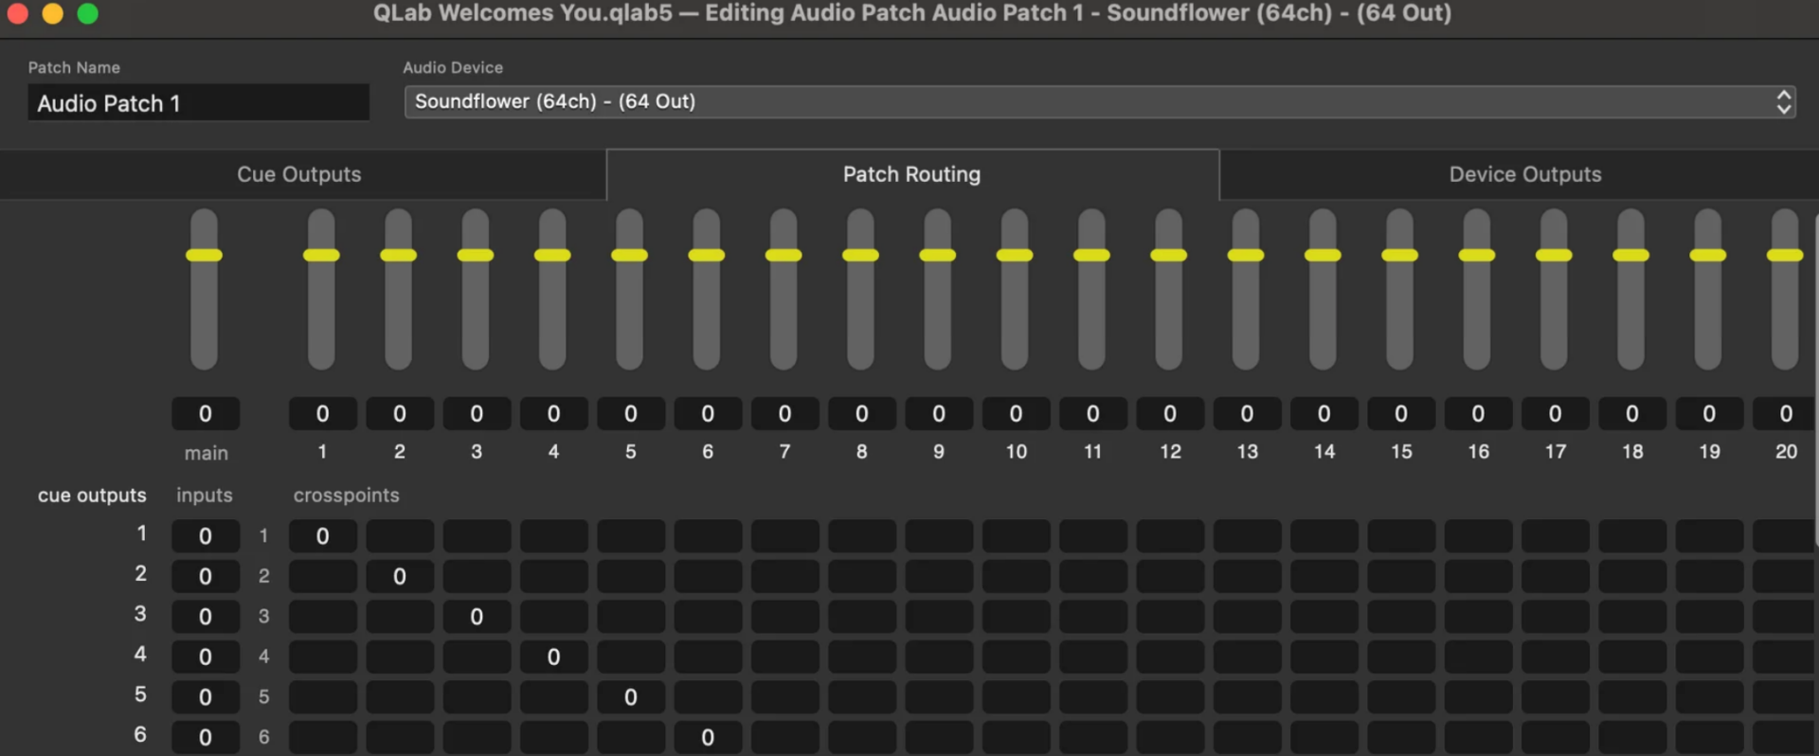Select the main level value field
The width and height of the screenshot is (1819, 756).
click(206, 414)
